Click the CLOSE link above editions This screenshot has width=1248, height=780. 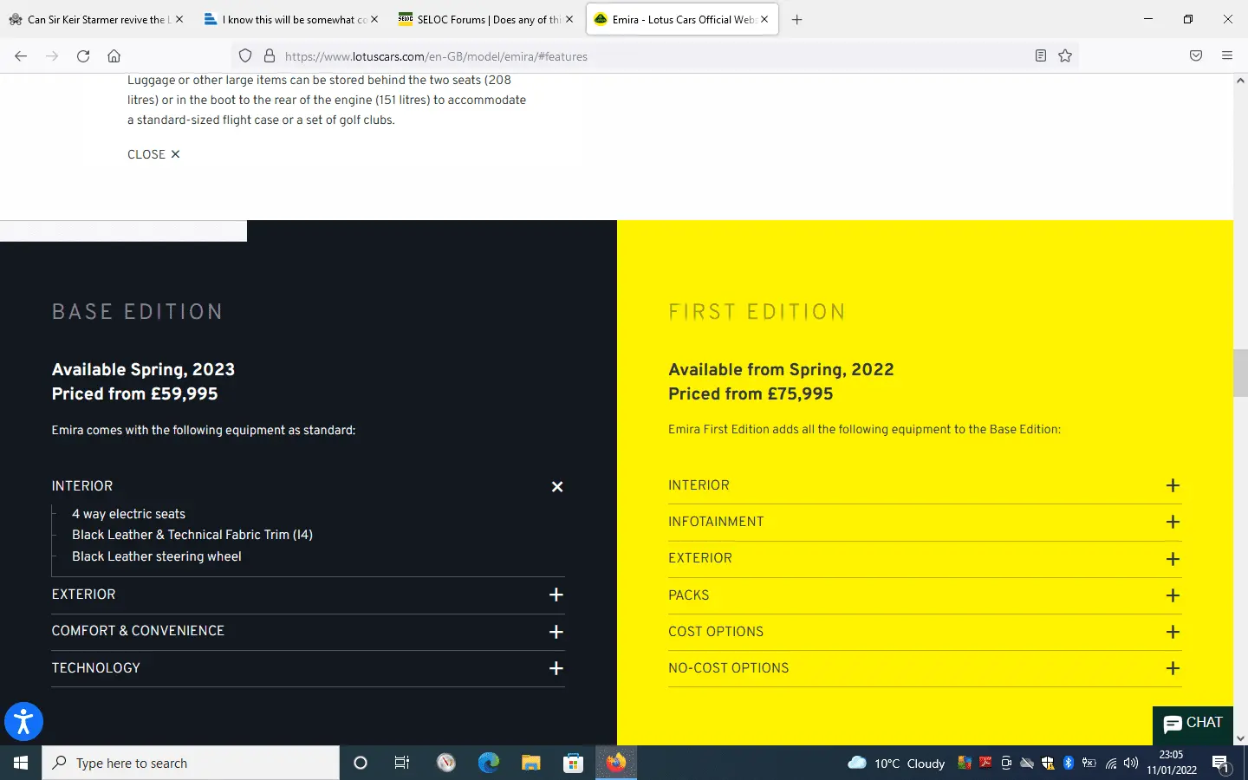point(153,154)
